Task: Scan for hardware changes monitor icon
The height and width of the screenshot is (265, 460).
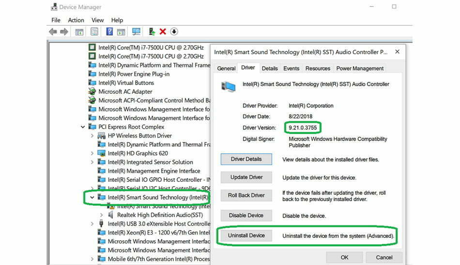Action: [136, 31]
